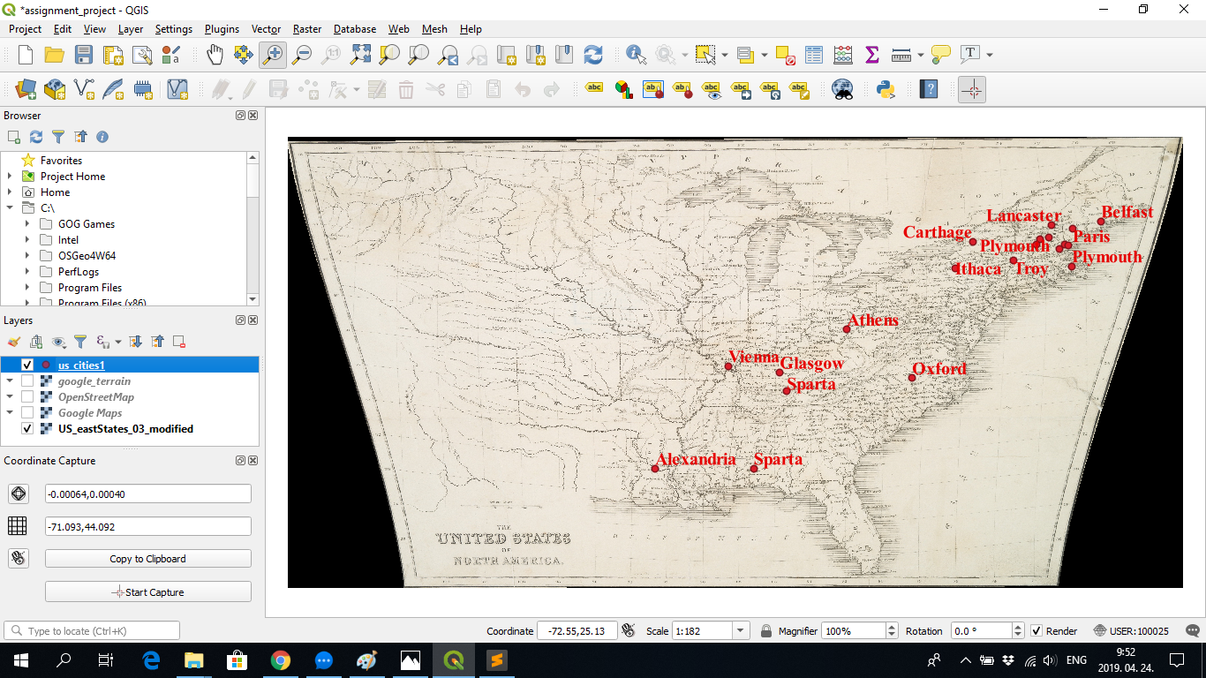
Task: Expand the google_terrain layer node
Action: (10, 380)
